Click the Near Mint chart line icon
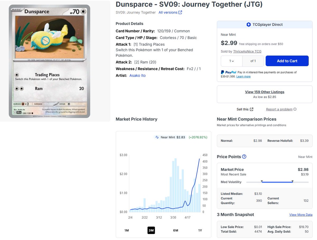The width and height of the screenshot is (317, 240). click(157, 137)
